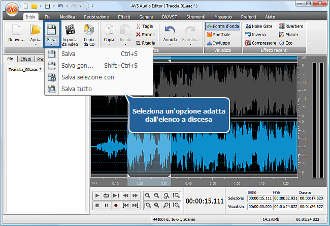The height and width of the screenshot is (226, 330).
Task: Click the zoom out magnifier icon
Action: pos(157,195)
